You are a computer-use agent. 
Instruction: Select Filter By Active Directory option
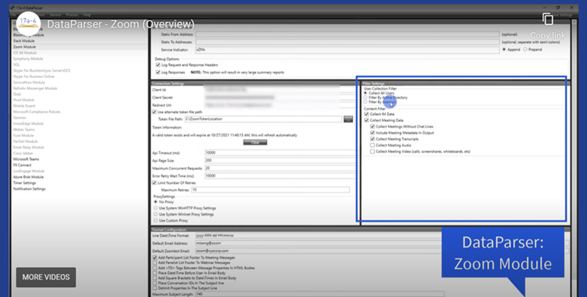[x=365, y=97]
